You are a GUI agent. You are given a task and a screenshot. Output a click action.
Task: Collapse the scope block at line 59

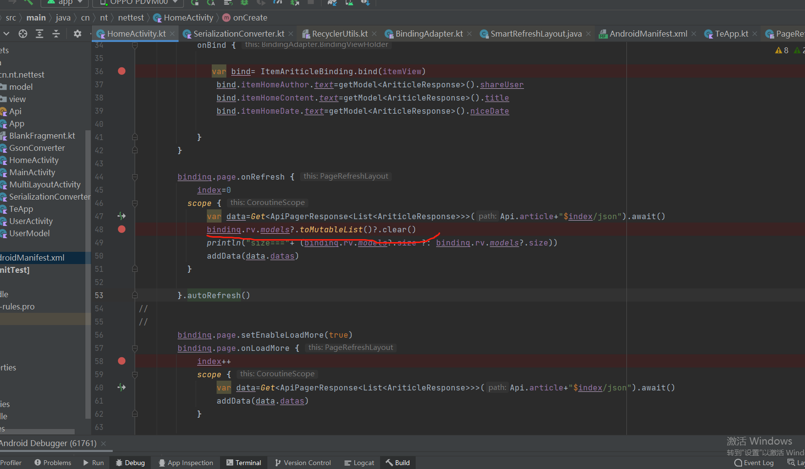[135, 374]
